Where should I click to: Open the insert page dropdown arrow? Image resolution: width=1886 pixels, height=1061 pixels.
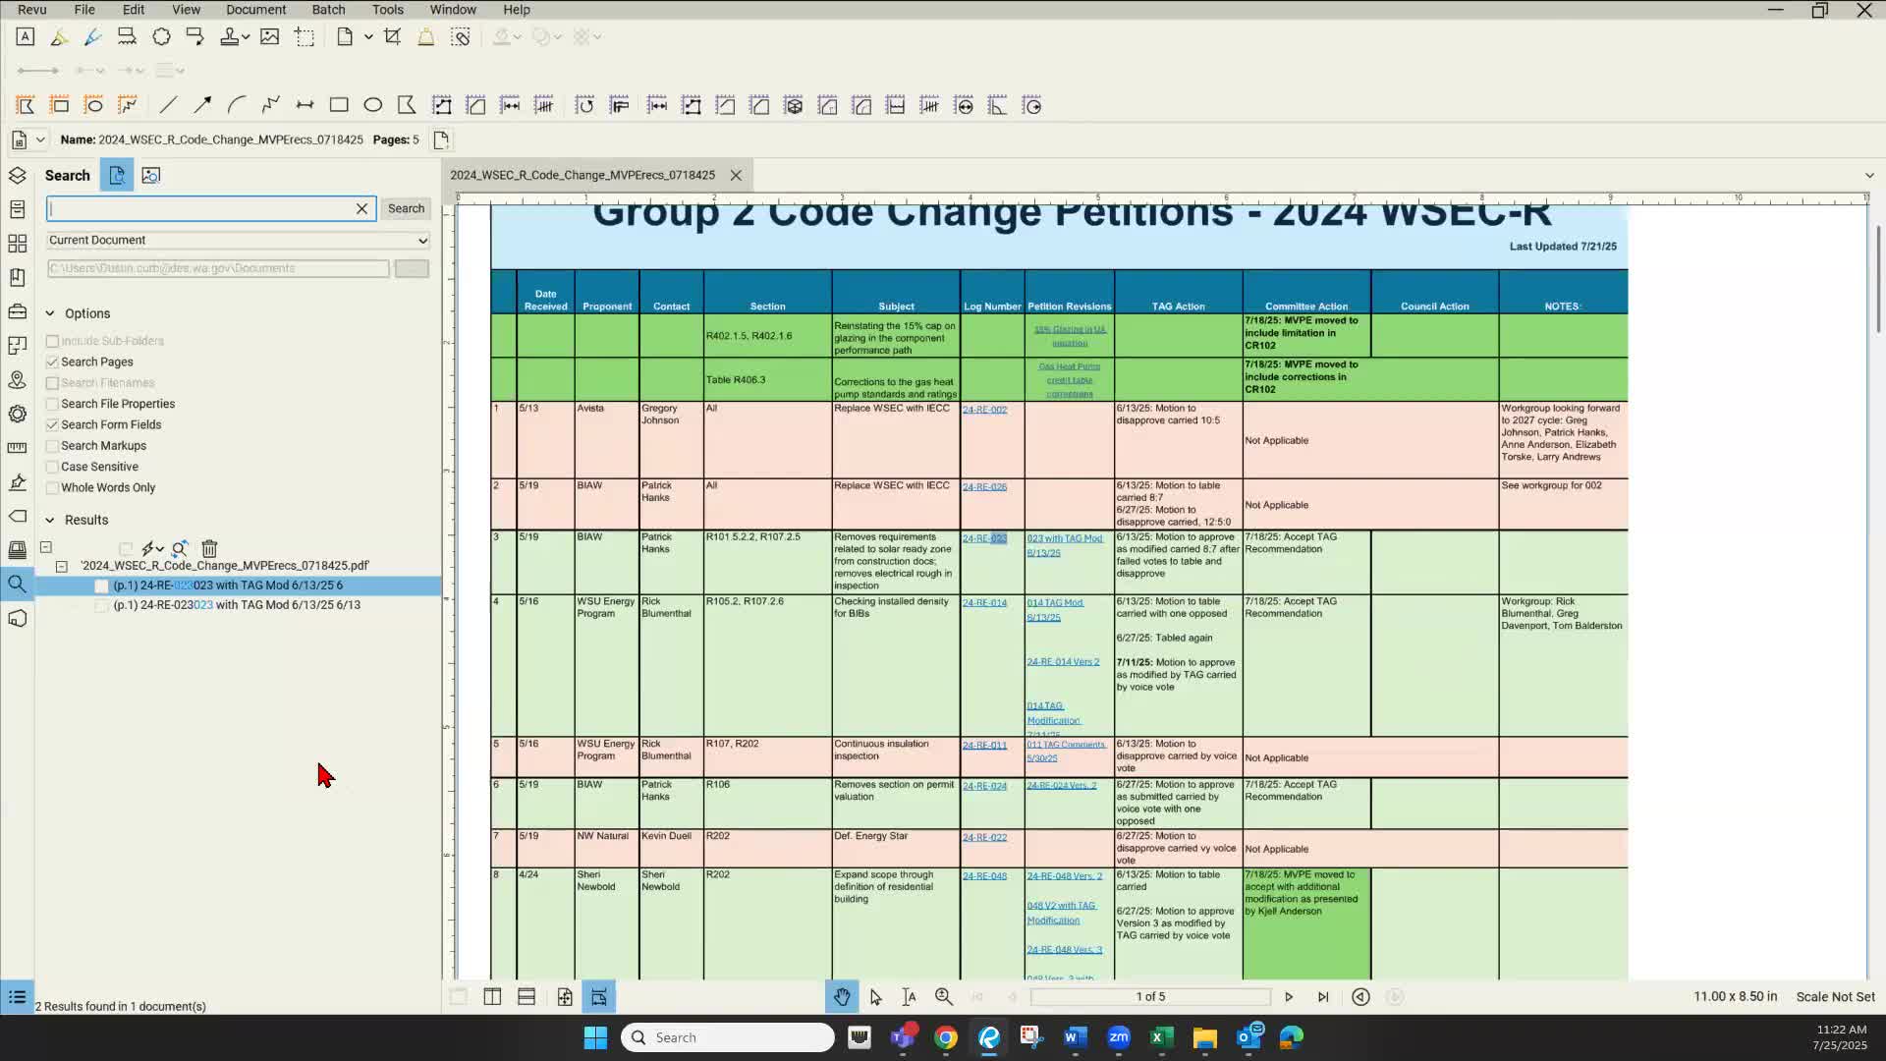click(368, 37)
